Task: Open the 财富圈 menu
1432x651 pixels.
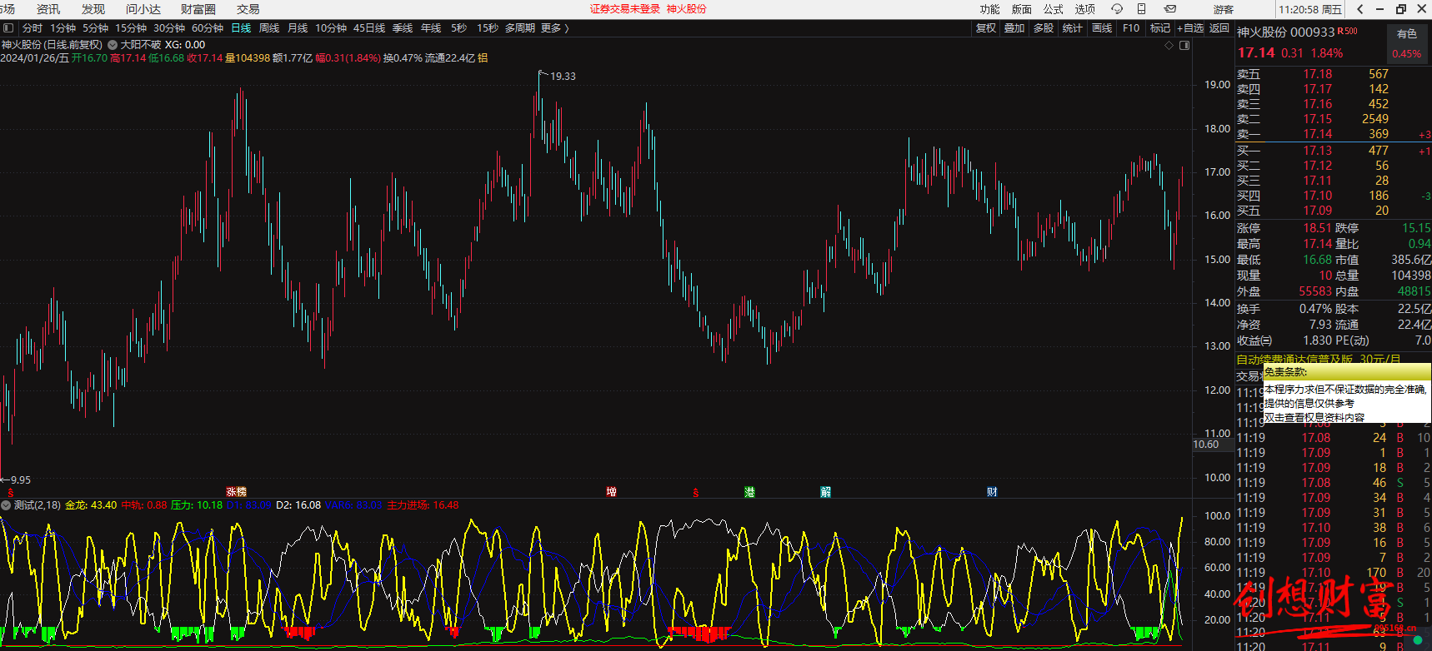Action: pos(198,9)
